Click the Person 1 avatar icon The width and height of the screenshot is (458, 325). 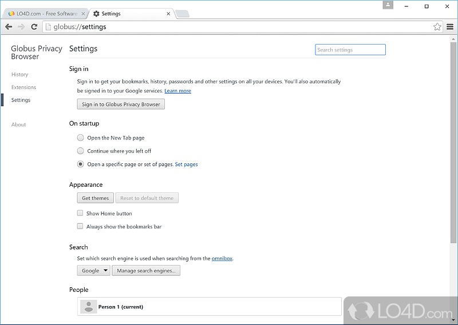coord(88,307)
